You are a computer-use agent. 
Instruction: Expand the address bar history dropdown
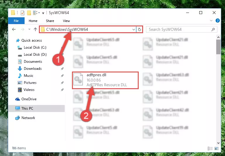[134, 30]
